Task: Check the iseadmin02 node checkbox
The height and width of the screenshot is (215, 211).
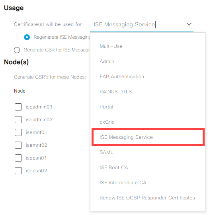Action: coord(18,120)
